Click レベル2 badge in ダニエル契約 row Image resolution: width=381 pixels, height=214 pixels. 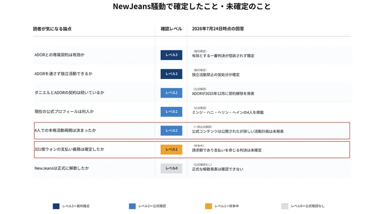[x=171, y=93]
